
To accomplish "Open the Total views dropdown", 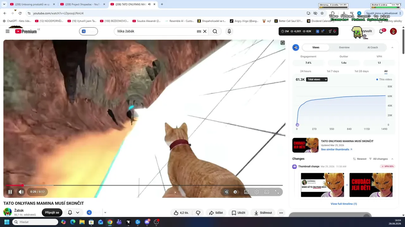I will (317, 79).
